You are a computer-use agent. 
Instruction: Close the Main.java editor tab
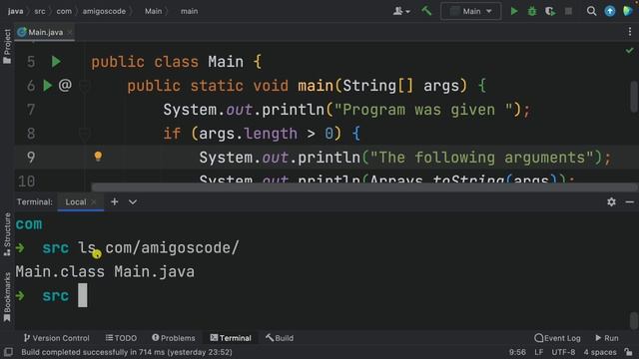tap(70, 32)
